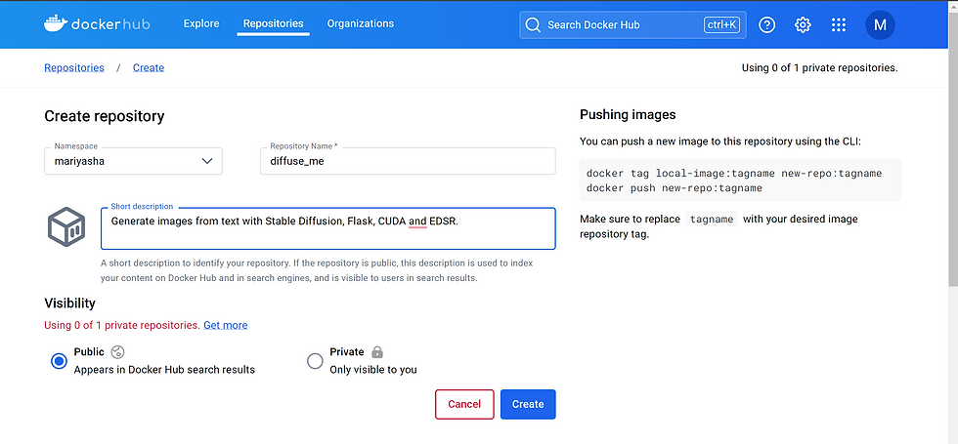Click the 'Create repository' heading

(105, 116)
